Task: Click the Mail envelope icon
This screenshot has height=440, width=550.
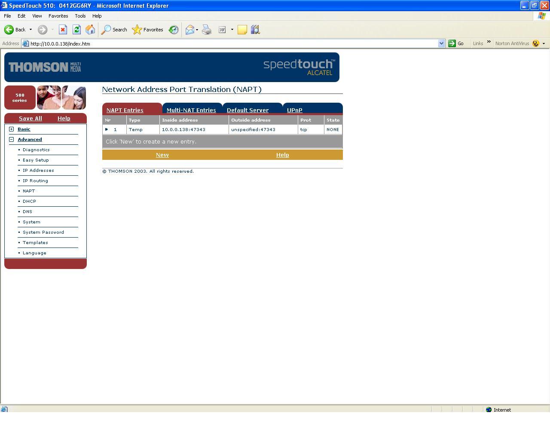Action: coord(189,30)
